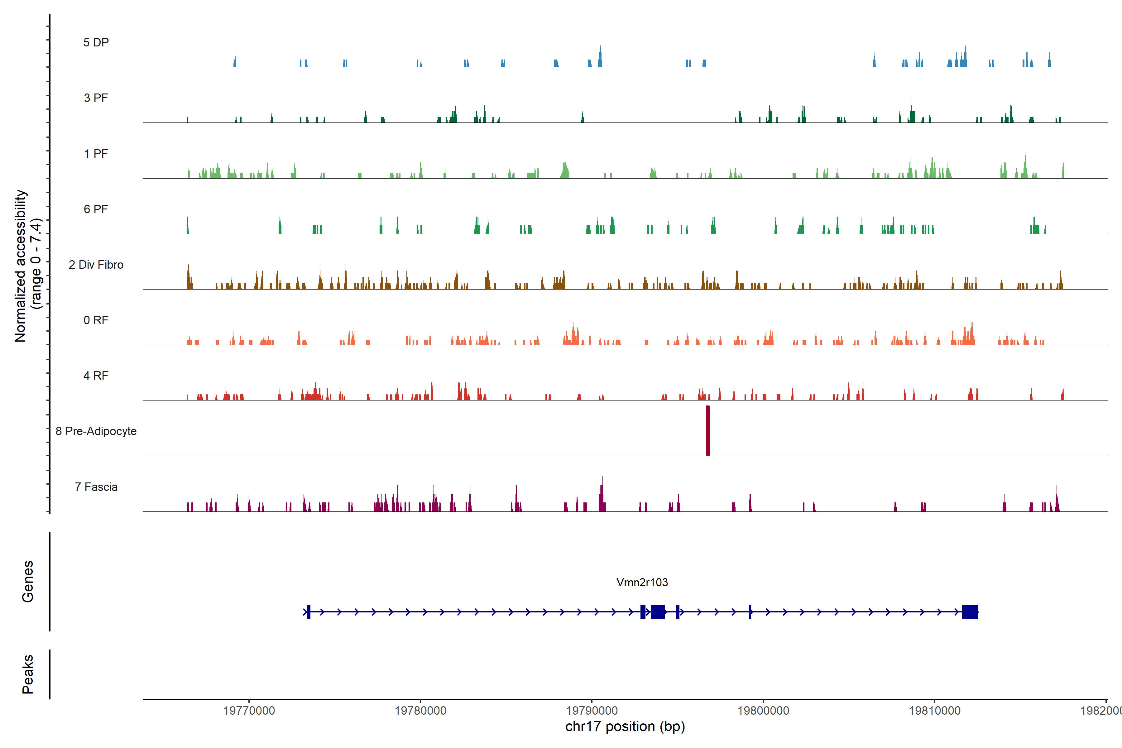This screenshot has height=748, width=1122.
Task: Click the rightmost large exon of Vmn2r103
Action: click(x=970, y=611)
